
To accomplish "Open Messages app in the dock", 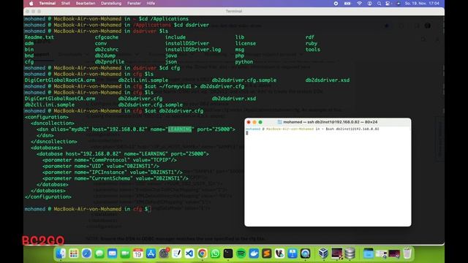I will point(99,254).
